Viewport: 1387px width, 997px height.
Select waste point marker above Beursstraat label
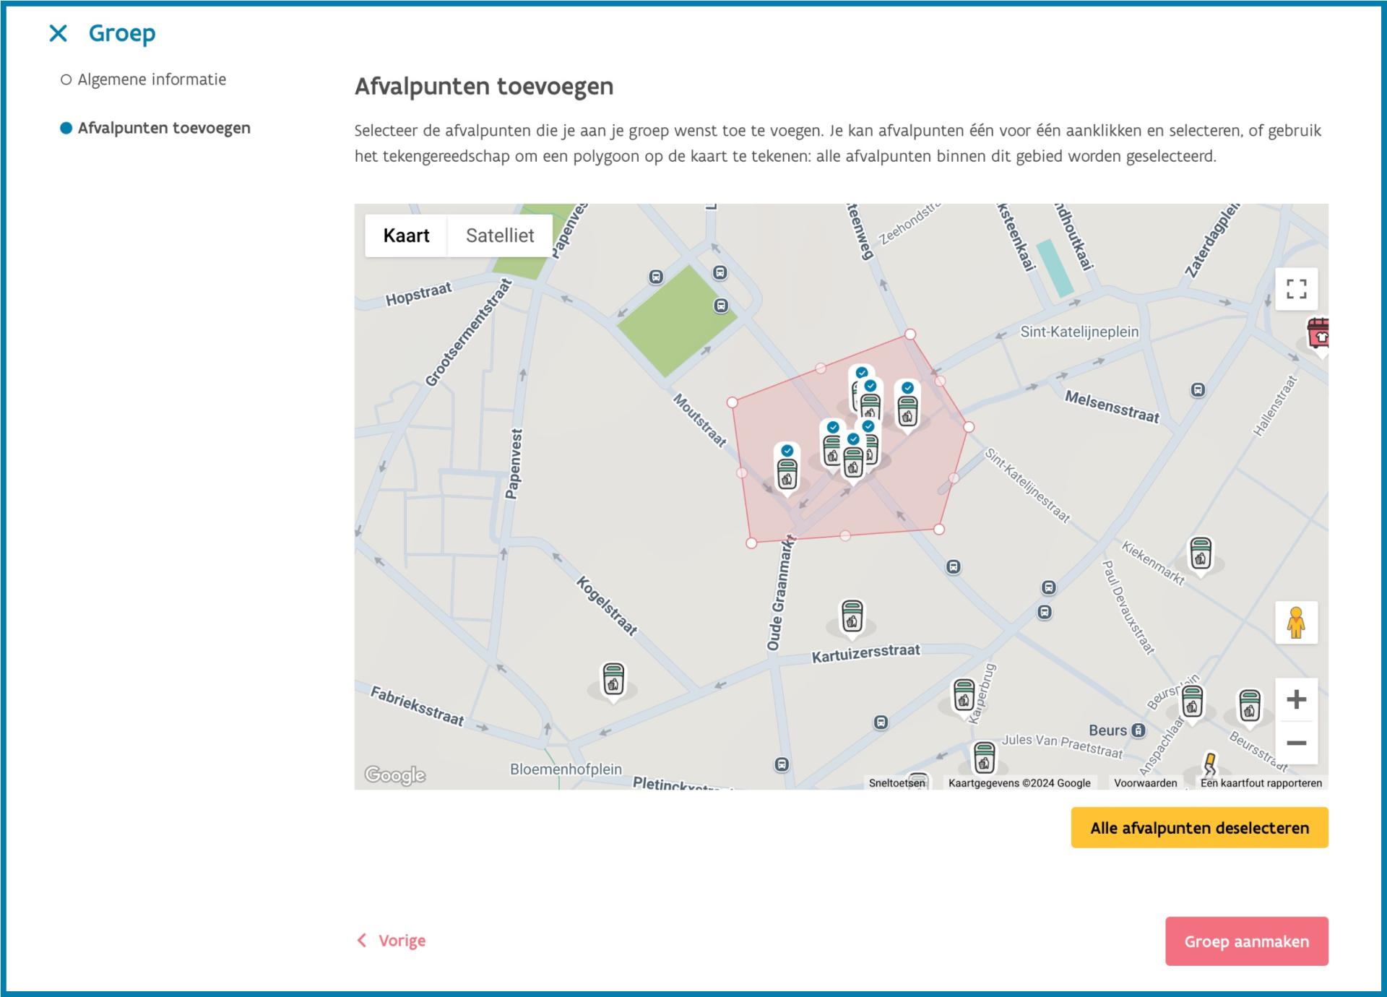point(1250,705)
